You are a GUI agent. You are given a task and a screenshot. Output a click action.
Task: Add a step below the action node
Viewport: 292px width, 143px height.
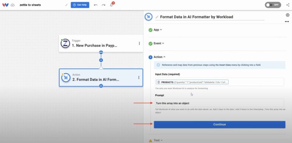pos(101,86)
